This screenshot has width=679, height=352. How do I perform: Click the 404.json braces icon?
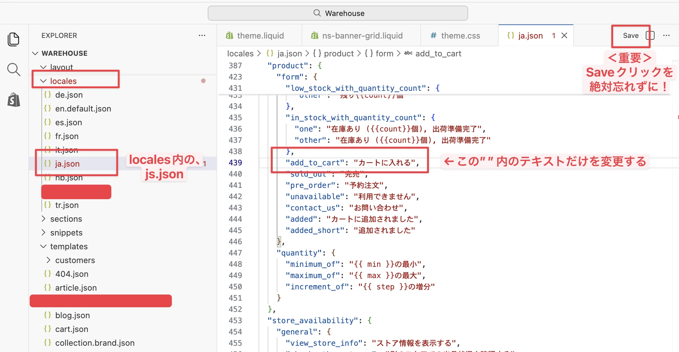point(47,274)
